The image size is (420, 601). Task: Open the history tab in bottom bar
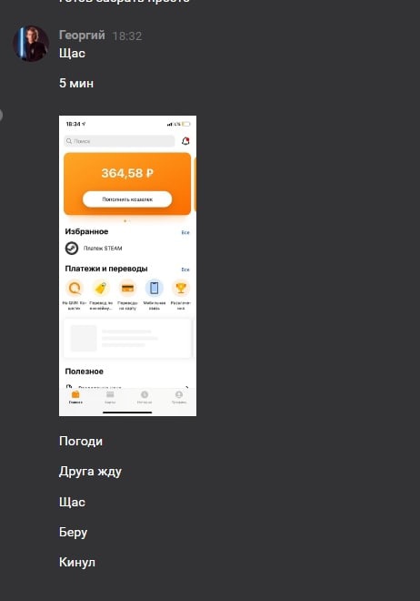(x=145, y=397)
